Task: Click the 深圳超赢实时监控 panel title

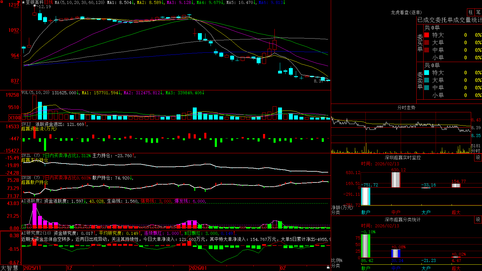Action: point(403,157)
